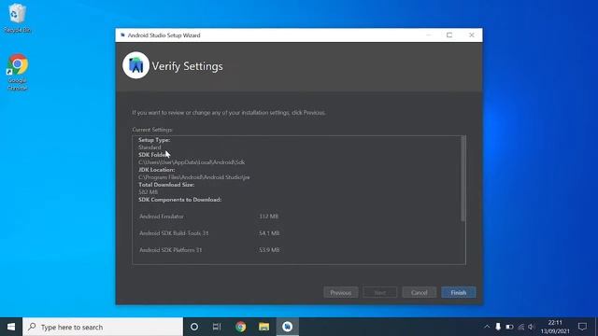Open Chrome from the taskbar
Viewport: 598px width, 336px height.
(241, 327)
